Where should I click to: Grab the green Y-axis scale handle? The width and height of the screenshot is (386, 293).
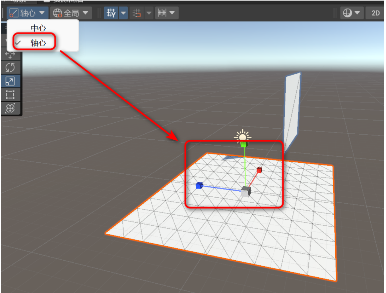(x=244, y=144)
